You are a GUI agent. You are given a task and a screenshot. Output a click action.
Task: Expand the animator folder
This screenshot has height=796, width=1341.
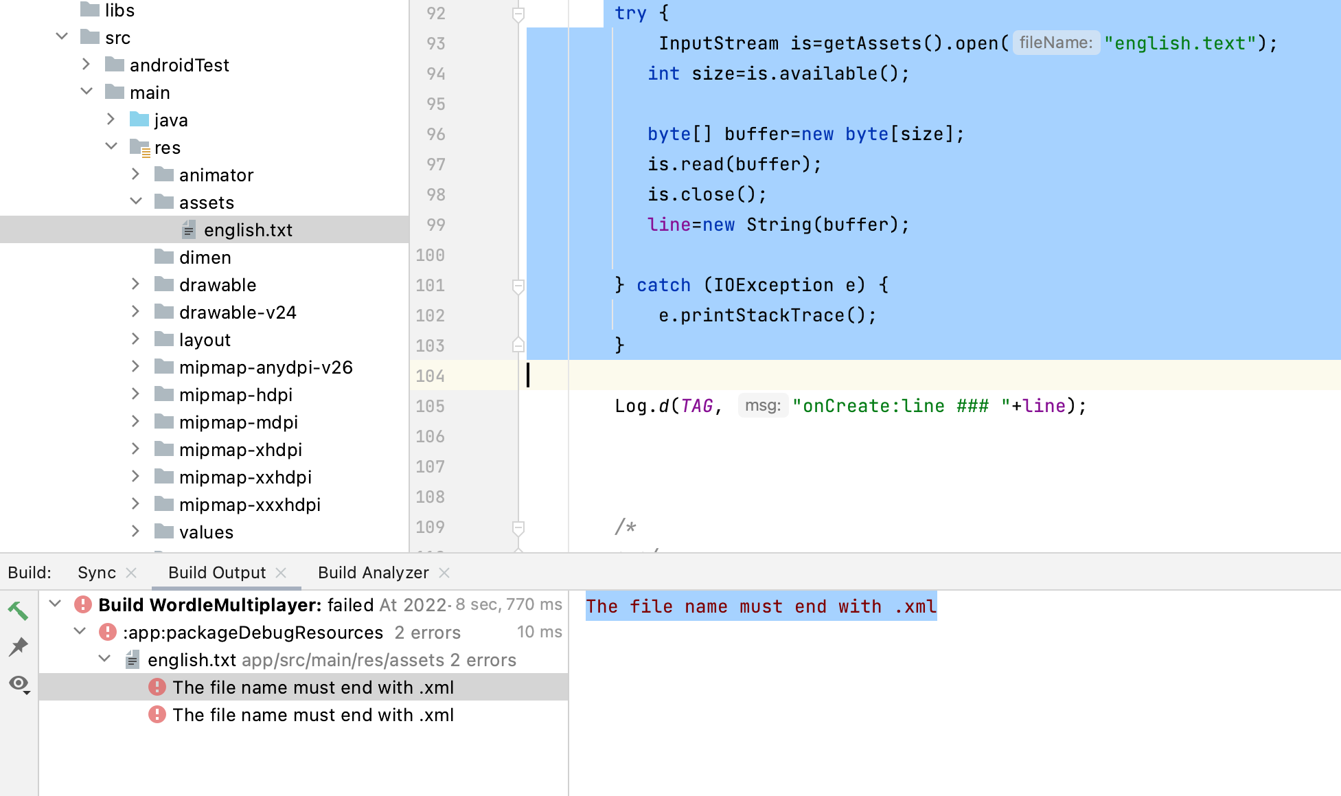pyautogui.click(x=135, y=174)
